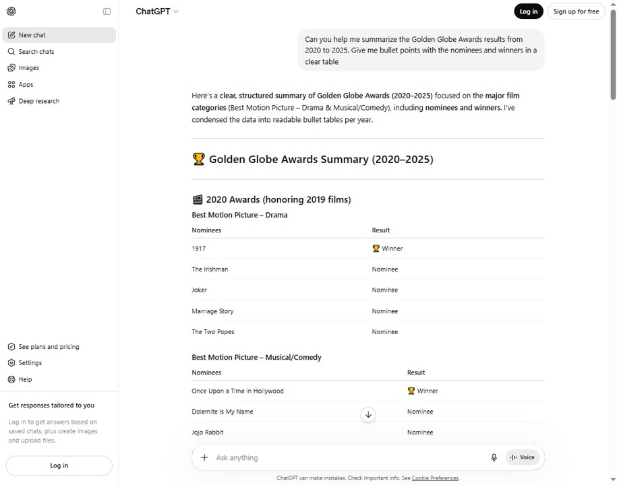Open Search chats
617x485 pixels.
(59, 51)
